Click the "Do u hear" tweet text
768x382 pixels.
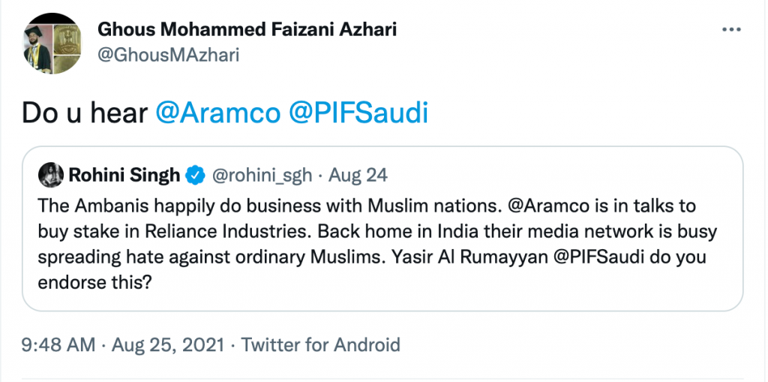pyautogui.click(x=84, y=113)
